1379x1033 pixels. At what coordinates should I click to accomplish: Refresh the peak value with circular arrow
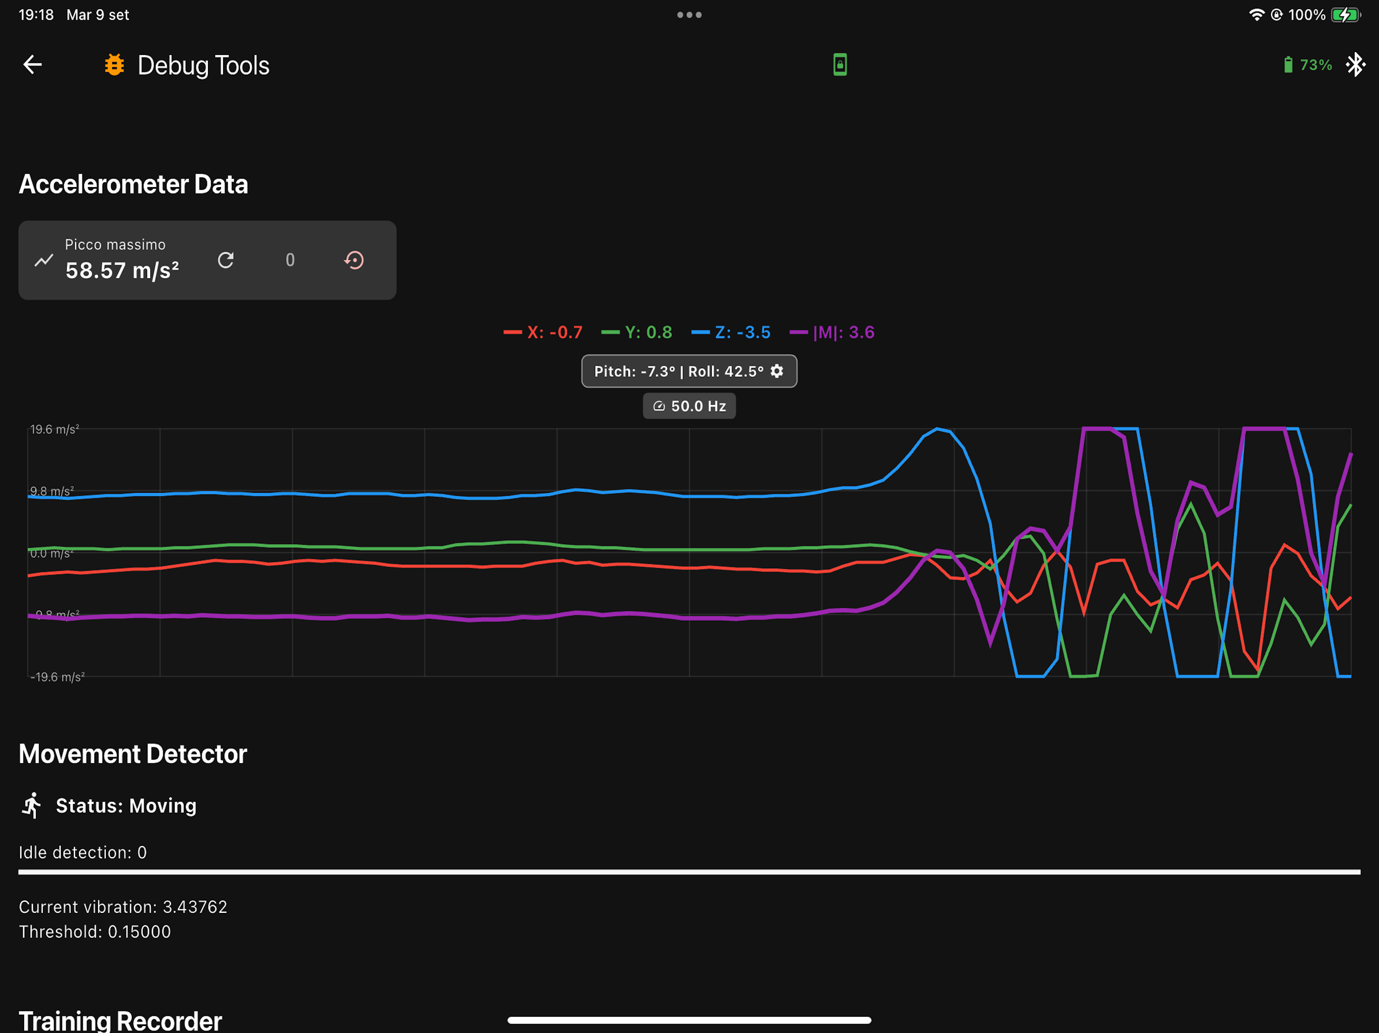click(226, 260)
